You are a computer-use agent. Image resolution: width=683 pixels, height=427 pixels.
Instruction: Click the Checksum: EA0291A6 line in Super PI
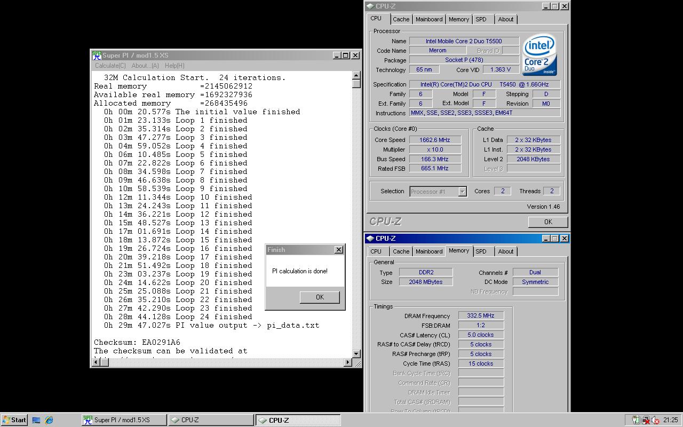coord(137,343)
